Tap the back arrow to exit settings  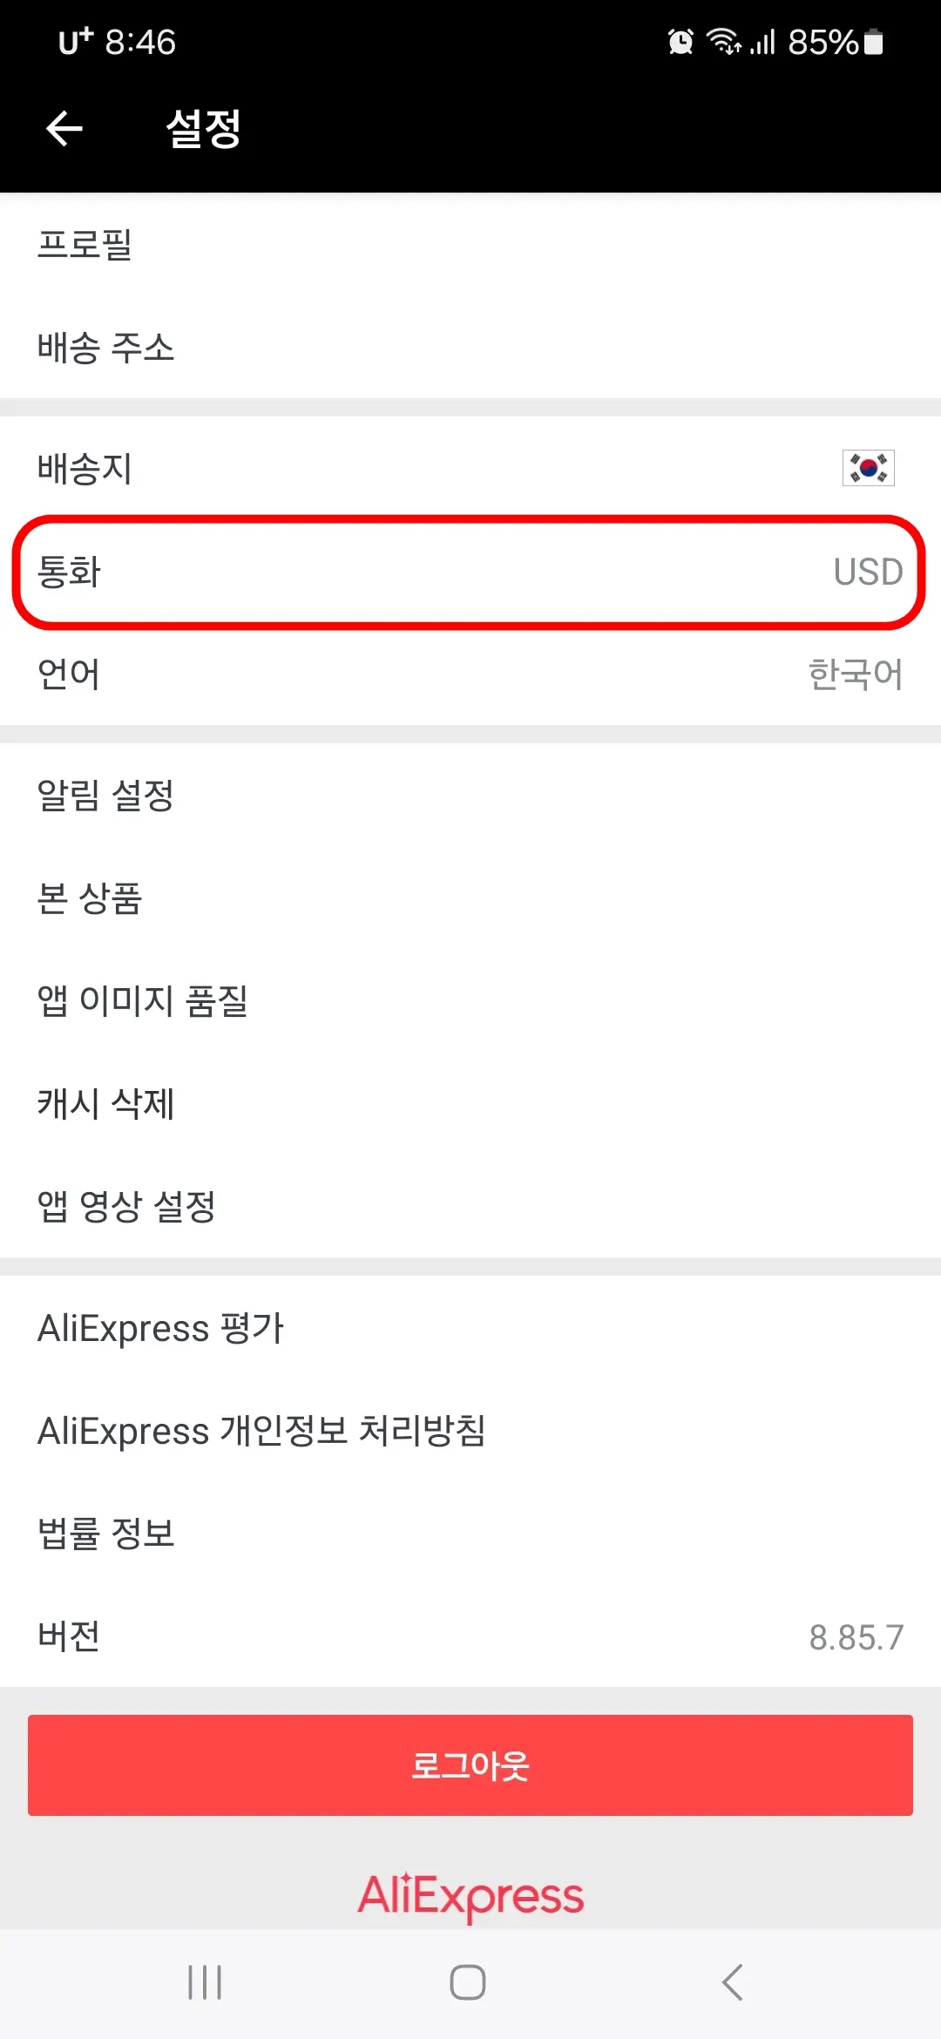coord(64,129)
